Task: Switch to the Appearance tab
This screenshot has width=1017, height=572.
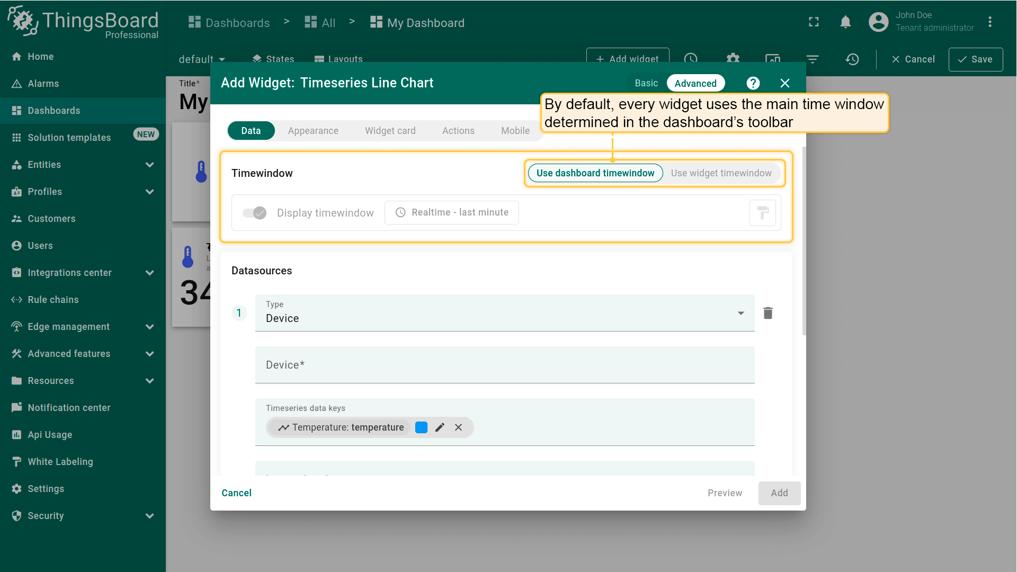Action: point(313,131)
